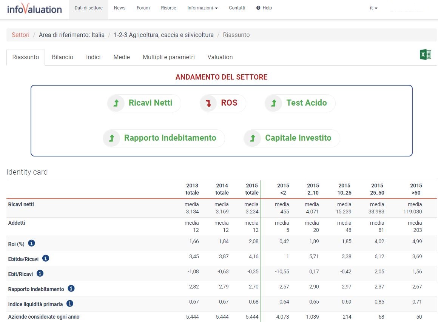Image resolution: width=438 pixels, height=322 pixels.
Task: Open the Roi (%) info icon
Action: coord(32,243)
